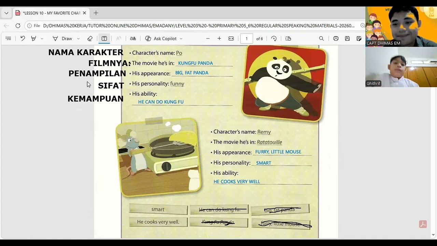Expand the Ask Copilot dropdown arrow

tap(181, 39)
